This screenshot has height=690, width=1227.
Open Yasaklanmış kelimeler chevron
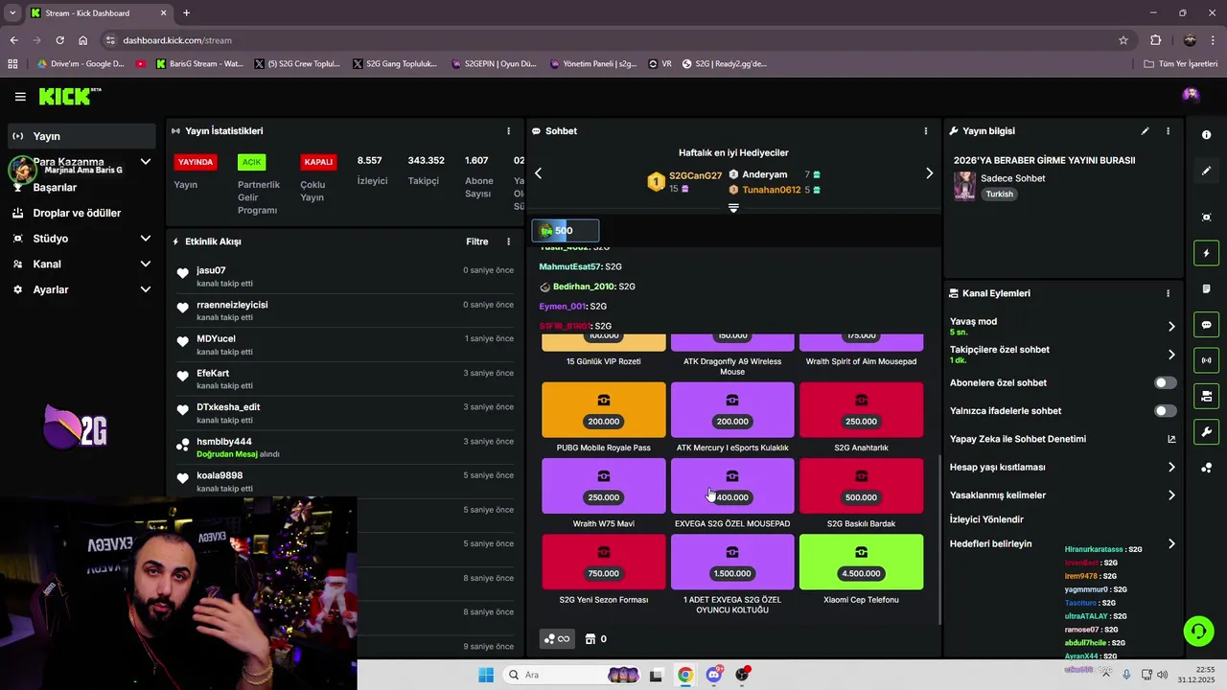click(x=1170, y=495)
